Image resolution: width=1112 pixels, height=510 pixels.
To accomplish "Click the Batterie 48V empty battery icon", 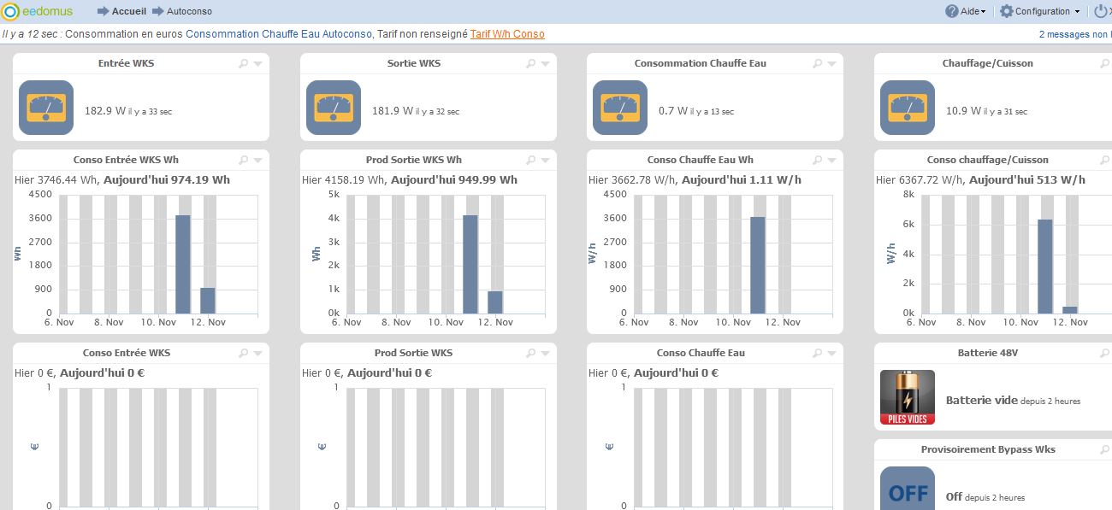I will coord(907,397).
